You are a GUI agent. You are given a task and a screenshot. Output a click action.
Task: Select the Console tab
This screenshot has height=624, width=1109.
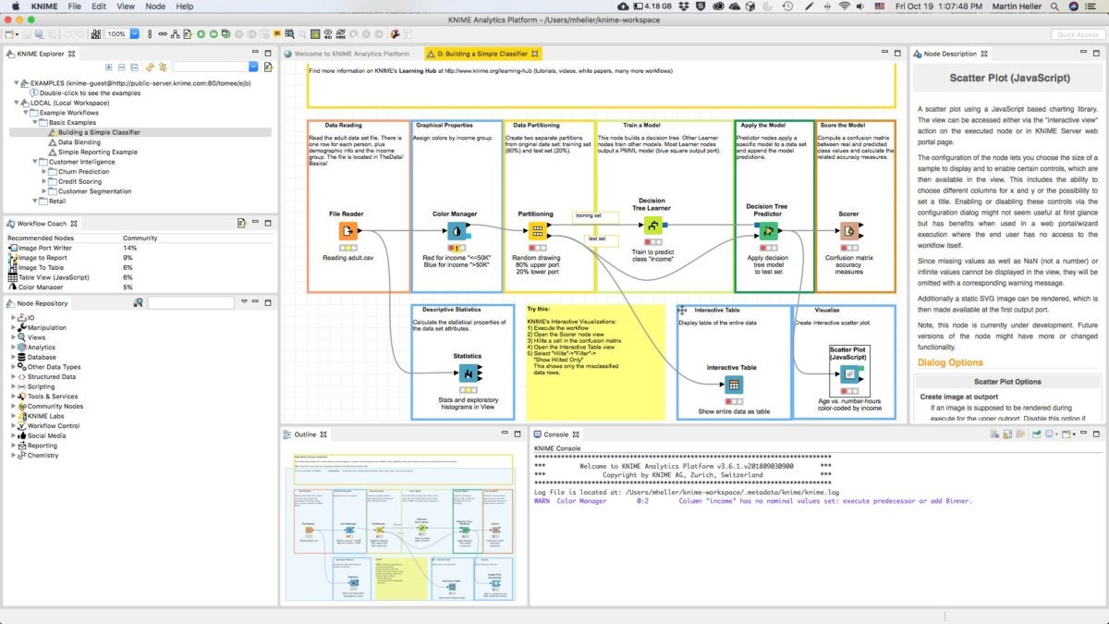[x=556, y=434]
